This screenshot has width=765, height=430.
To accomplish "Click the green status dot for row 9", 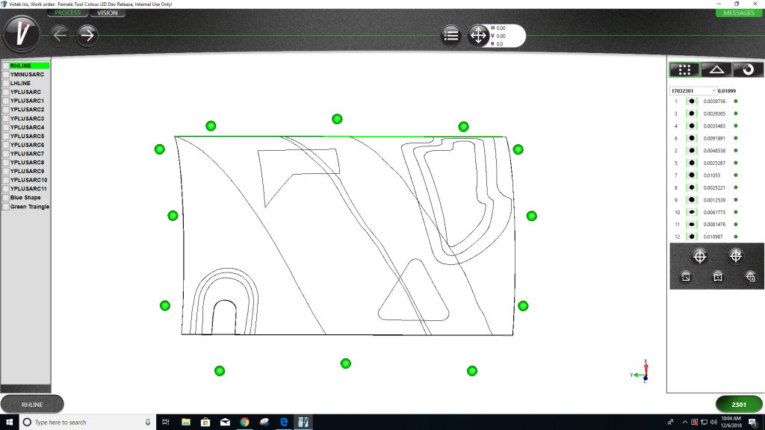I will click(x=736, y=200).
